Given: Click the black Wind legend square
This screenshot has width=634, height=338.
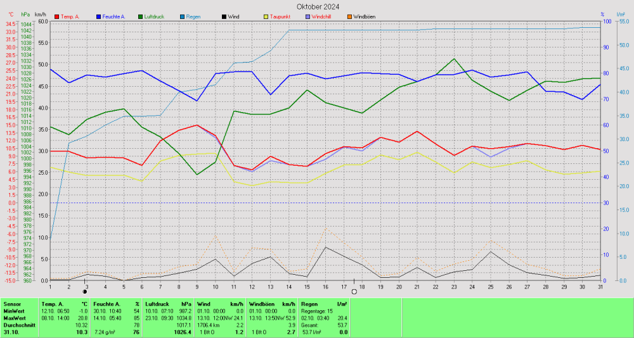Looking at the screenshot, I should tap(224, 16).
